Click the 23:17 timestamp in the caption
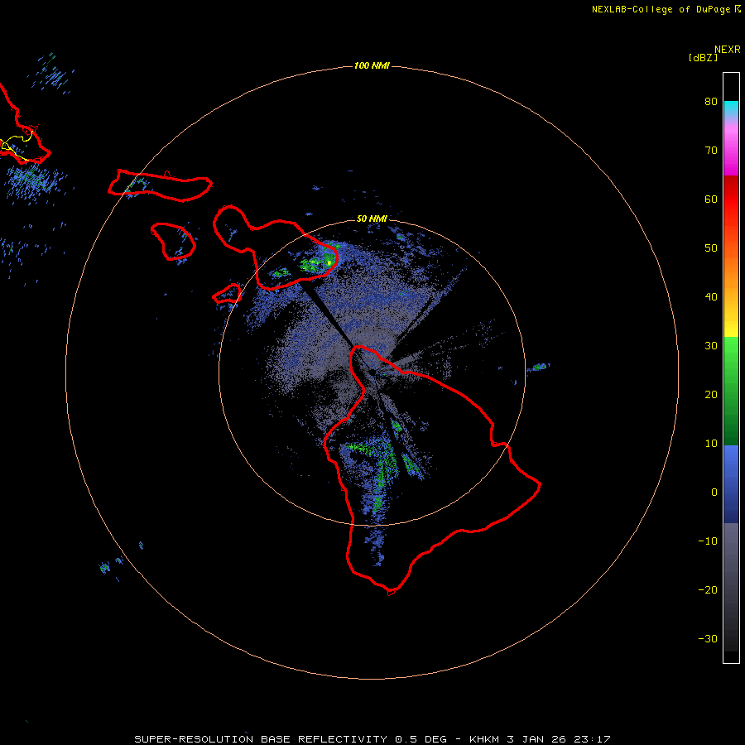The height and width of the screenshot is (745, 745). (x=594, y=739)
